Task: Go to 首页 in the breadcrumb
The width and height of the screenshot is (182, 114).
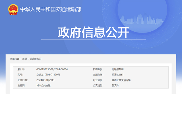Action: point(24,59)
